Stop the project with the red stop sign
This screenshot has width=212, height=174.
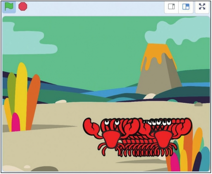[x=23, y=7]
